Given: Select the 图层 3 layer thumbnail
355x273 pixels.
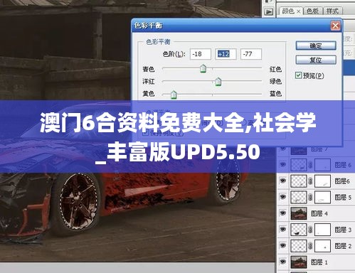Looking at the screenshot, I should [299, 230].
